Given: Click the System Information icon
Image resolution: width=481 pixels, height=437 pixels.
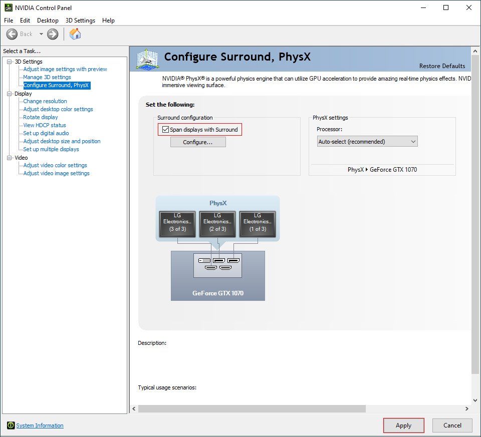Looking at the screenshot, I should click(11, 425).
